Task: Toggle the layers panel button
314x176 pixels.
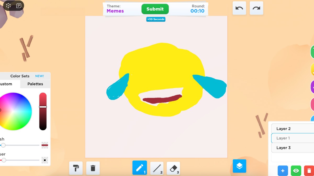Action: click(239, 166)
